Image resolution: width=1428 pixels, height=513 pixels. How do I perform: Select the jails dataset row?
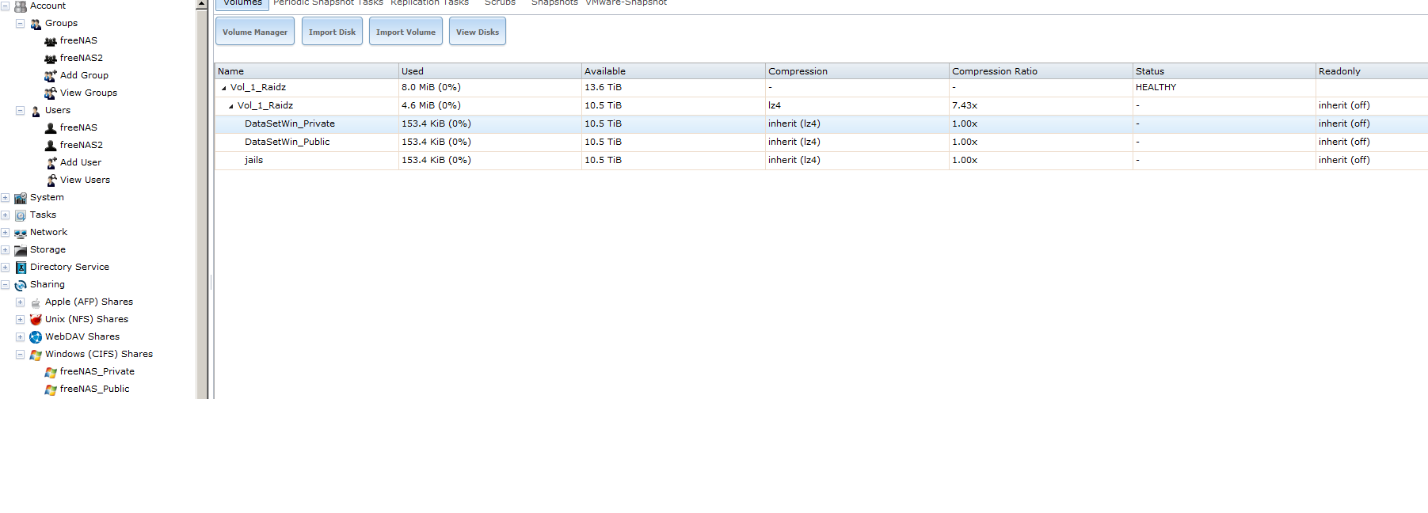click(x=821, y=161)
